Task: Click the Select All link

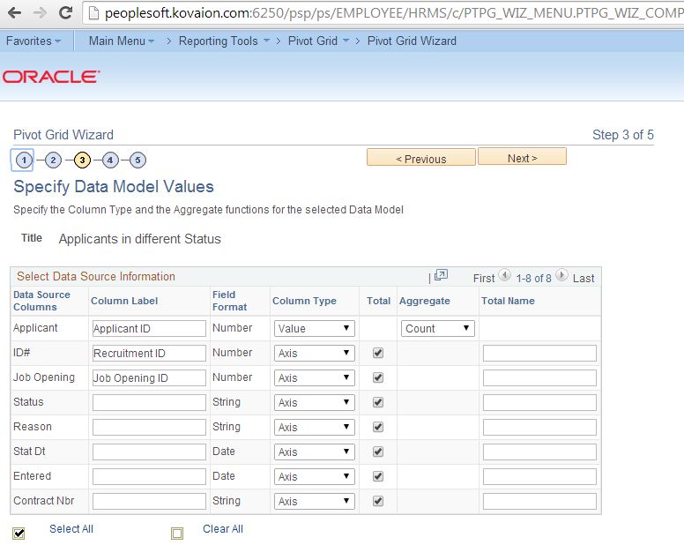Action: coord(71,529)
